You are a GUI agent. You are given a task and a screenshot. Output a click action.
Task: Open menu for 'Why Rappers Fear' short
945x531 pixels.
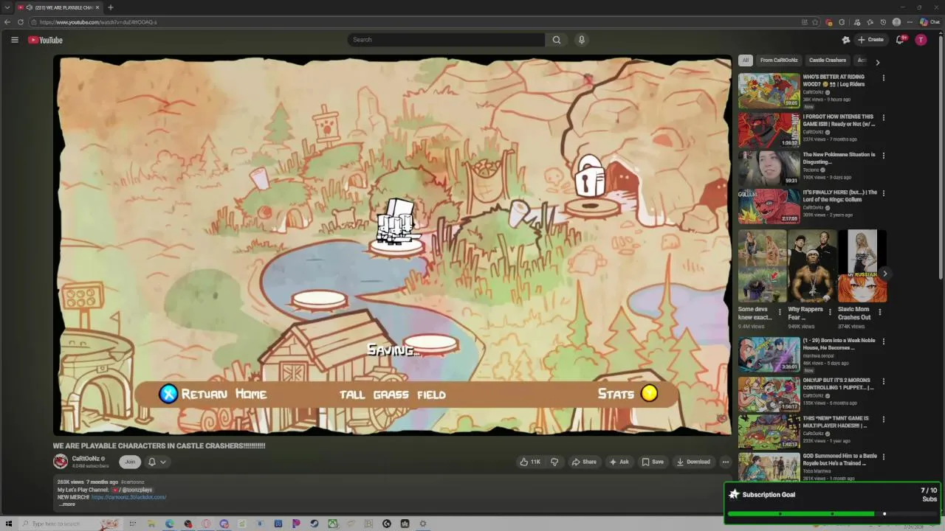click(829, 312)
